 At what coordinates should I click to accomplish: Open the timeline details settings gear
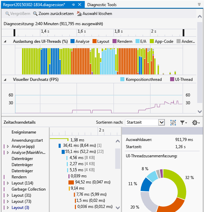click(195, 122)
